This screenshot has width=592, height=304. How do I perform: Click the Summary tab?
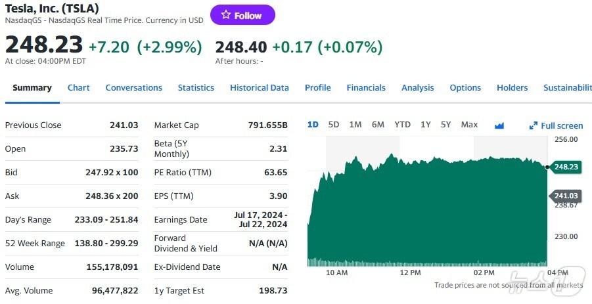(32, 88)
